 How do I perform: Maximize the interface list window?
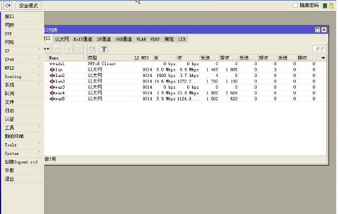pos(317,30)
